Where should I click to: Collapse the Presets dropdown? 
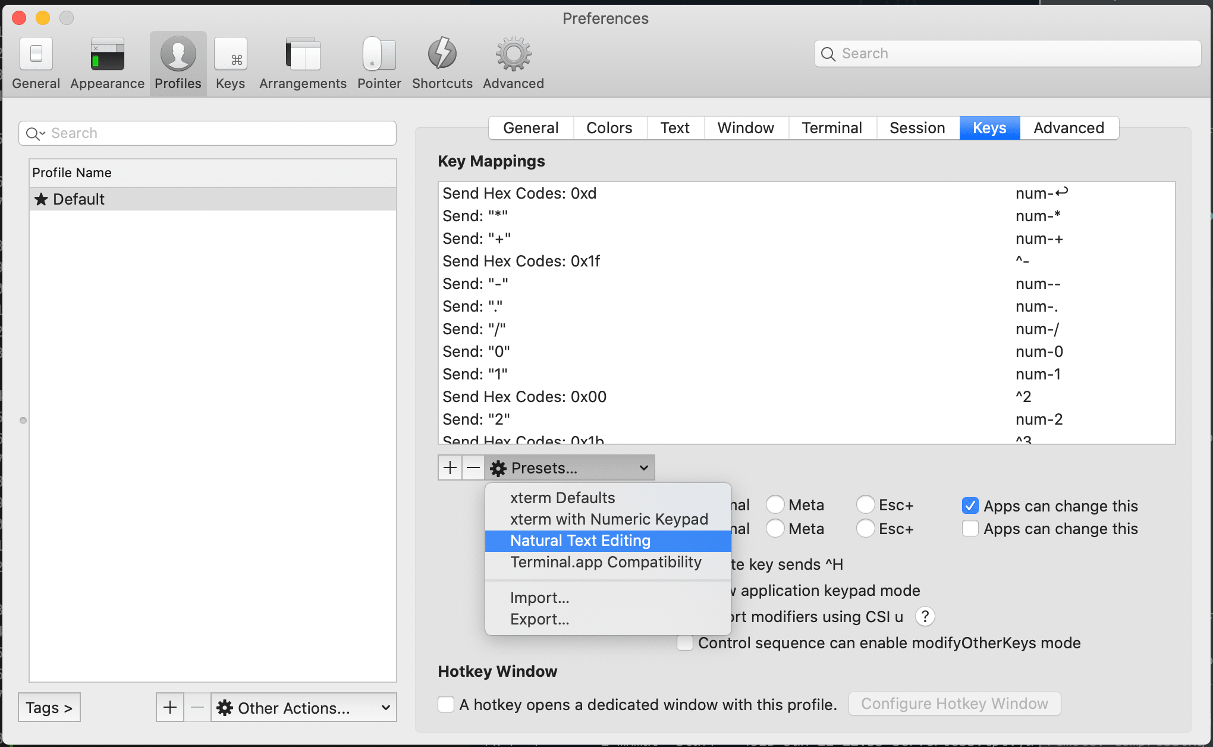point(570,468)
